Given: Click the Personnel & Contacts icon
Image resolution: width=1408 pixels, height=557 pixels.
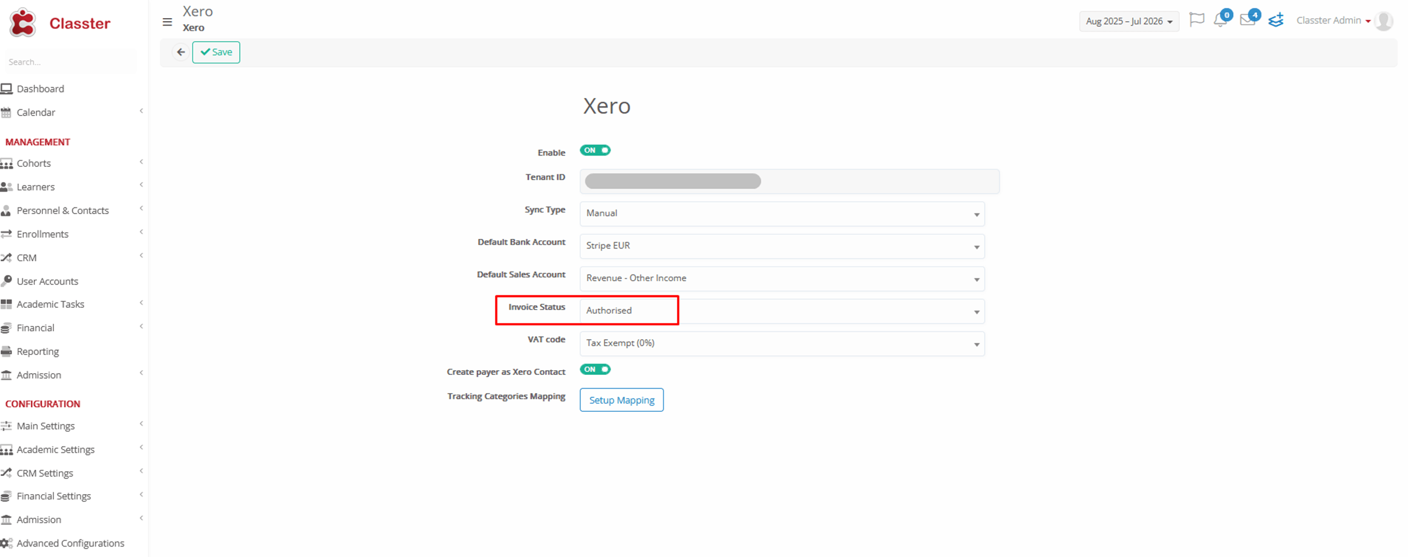Looking at the screenshot, I should [6, 210].
